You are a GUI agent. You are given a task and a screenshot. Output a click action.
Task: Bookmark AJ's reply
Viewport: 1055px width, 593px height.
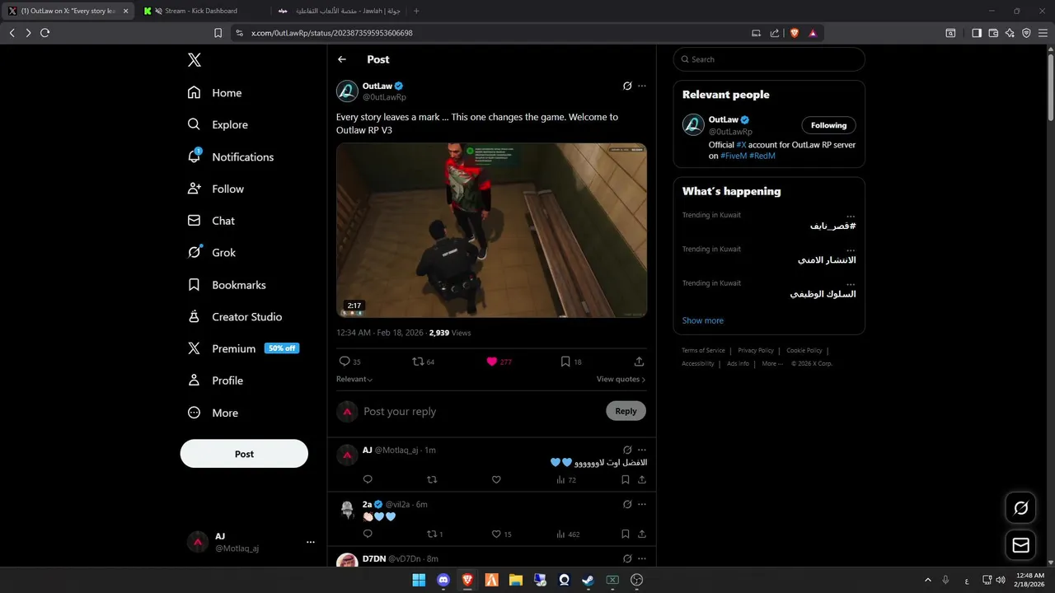pos(626,479)
